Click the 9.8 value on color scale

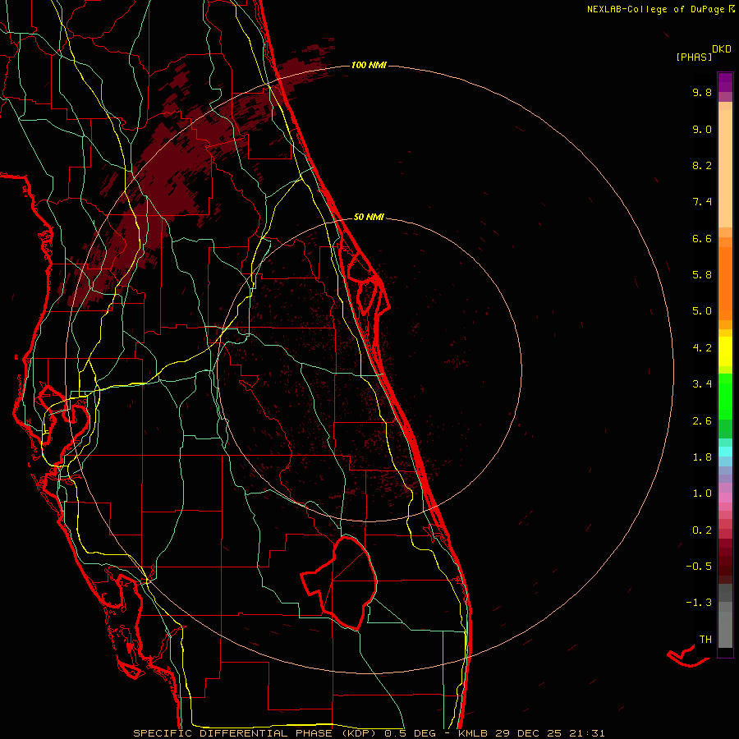pos(702,93)
